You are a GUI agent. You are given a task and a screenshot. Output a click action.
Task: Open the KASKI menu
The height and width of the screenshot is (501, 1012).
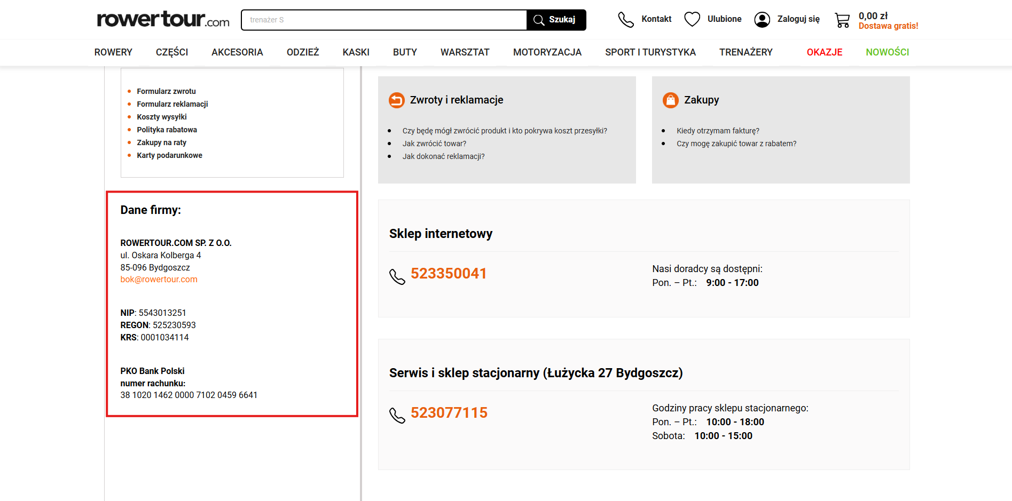coord(356,52)
